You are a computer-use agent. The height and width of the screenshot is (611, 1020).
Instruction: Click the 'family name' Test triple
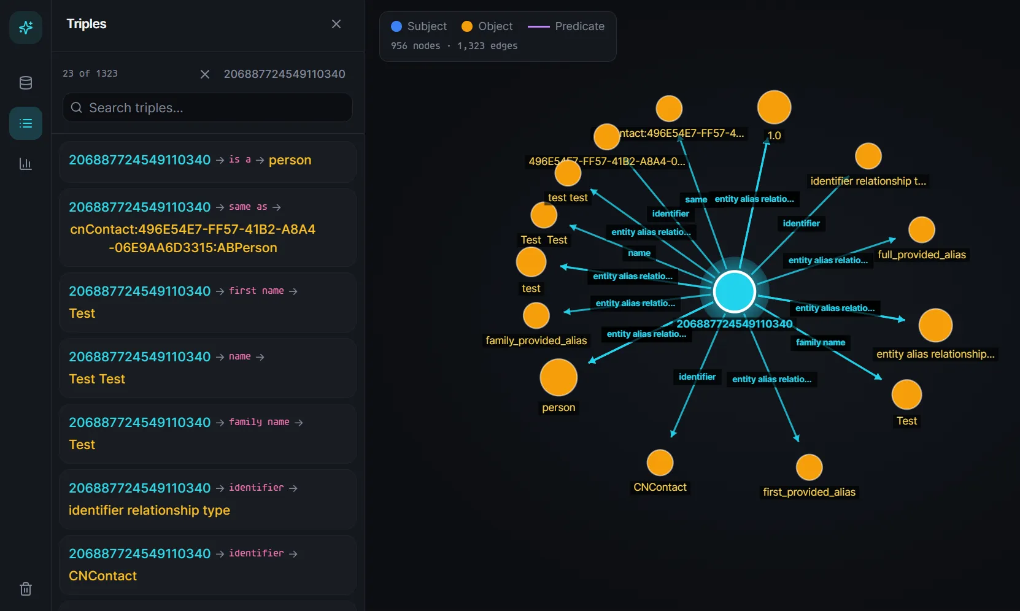point(207,434)
